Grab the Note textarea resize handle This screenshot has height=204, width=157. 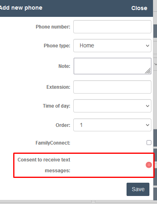click(148, 71)
